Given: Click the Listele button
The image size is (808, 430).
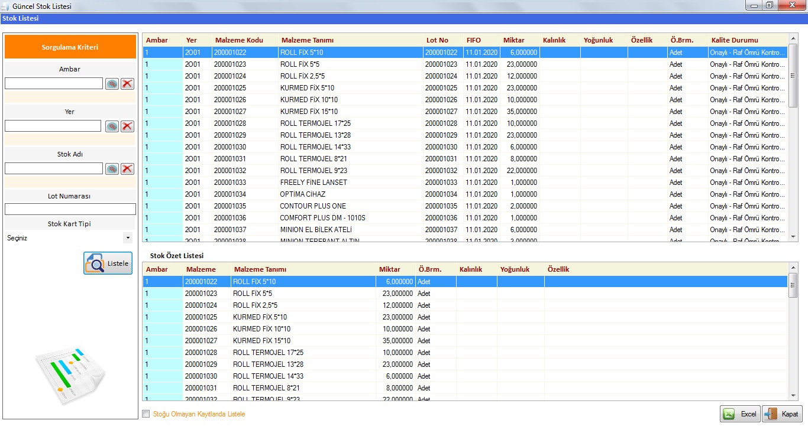Looking at the screenshot, I should (x=108, y=263).
